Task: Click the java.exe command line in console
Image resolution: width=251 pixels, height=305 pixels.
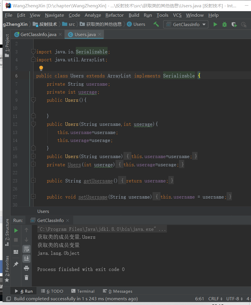Action: coord(101,229)
